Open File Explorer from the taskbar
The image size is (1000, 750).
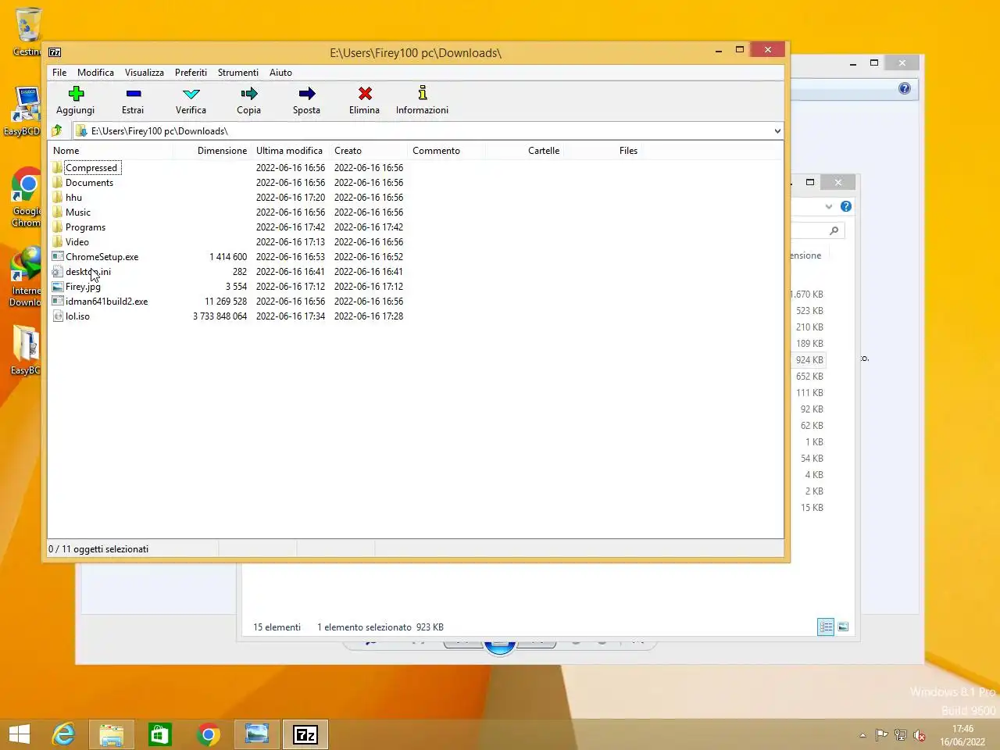pyautogui.click(x=112, y=734)
